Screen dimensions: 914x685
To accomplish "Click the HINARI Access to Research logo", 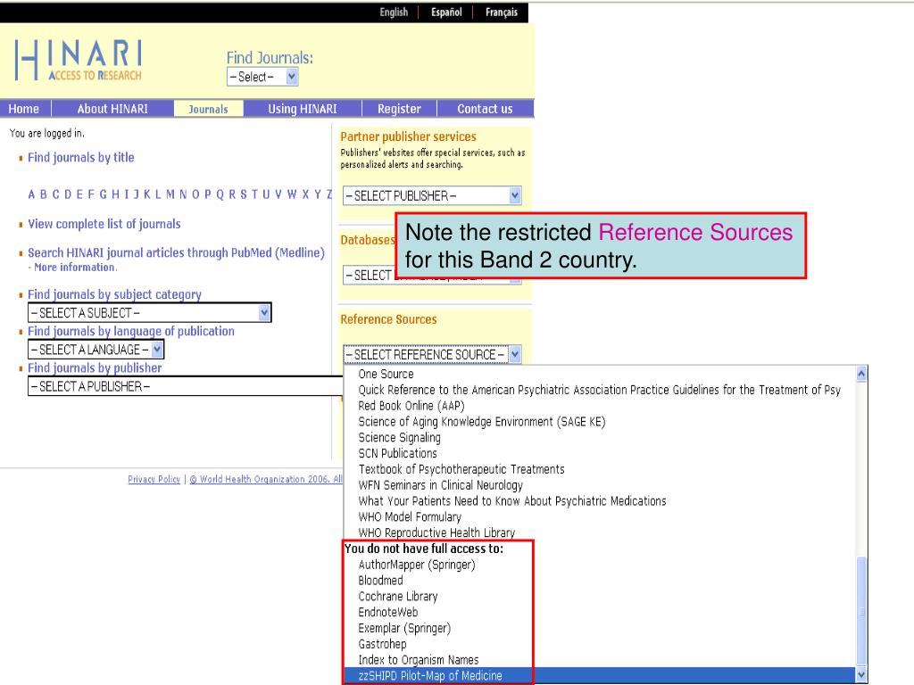I will click(79, 60).
